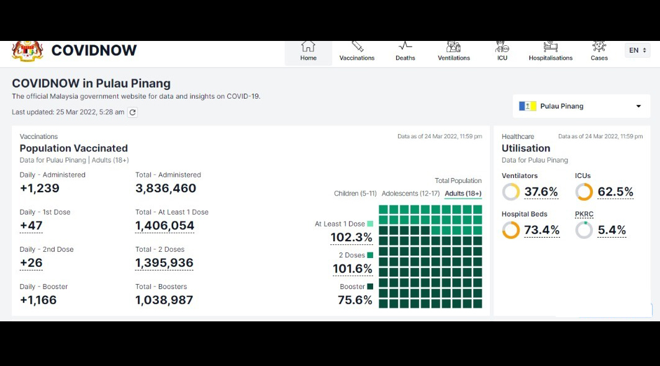Click the 62.5% ICUs value
Image resolution: width=660 pixels, height=366 pixels.
(x=615, y=192)
